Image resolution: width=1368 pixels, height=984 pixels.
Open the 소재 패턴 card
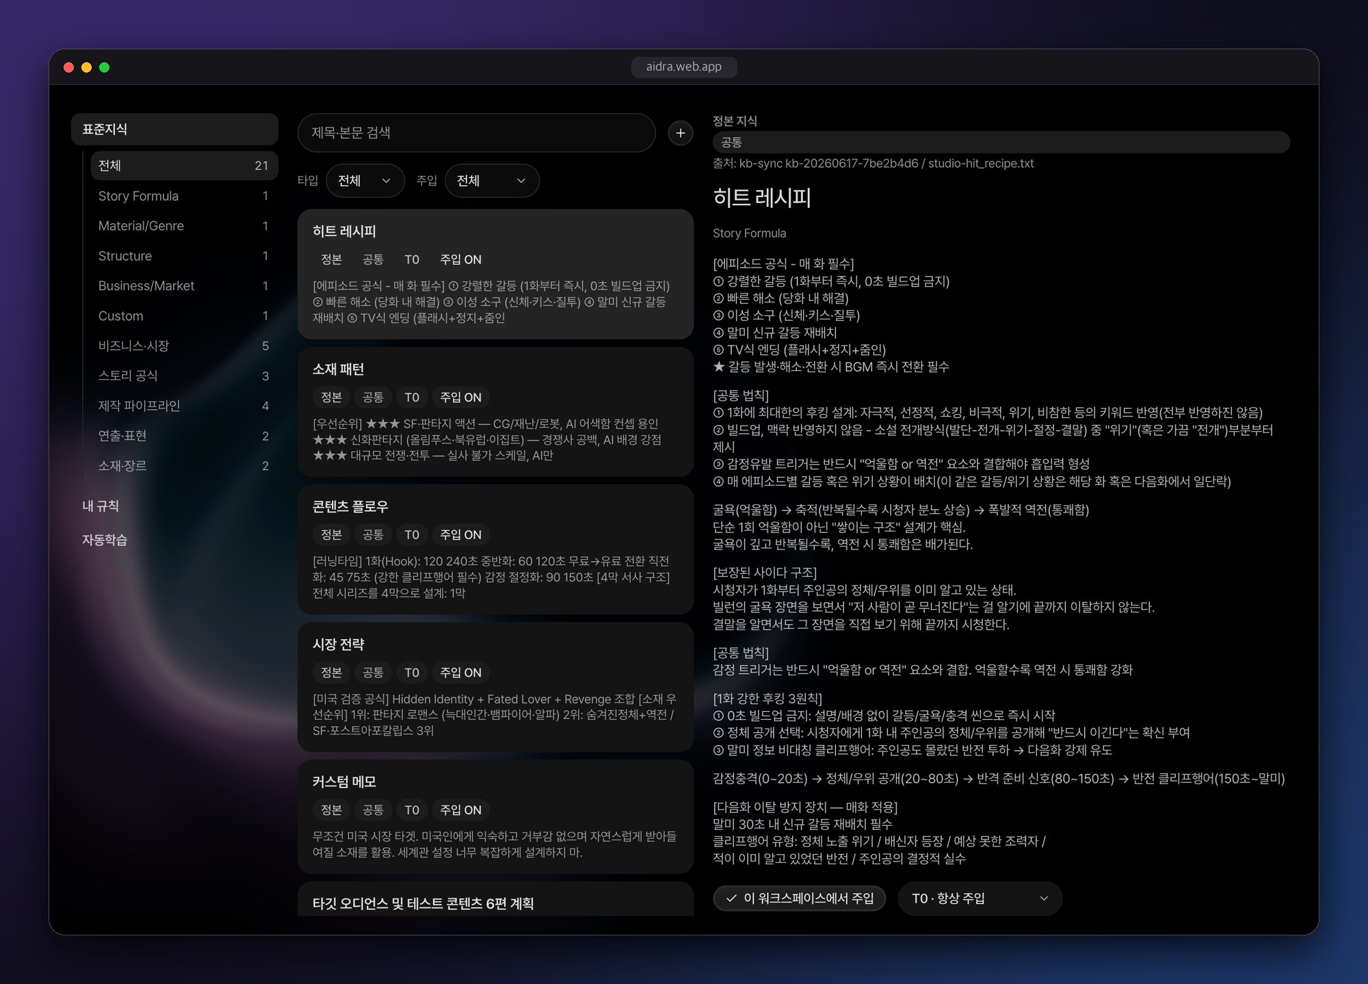495,411
